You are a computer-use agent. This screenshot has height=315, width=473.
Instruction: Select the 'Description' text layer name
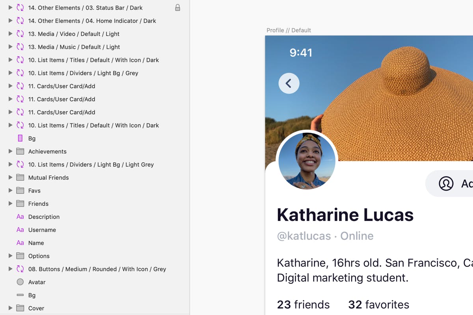click(44, 217)
